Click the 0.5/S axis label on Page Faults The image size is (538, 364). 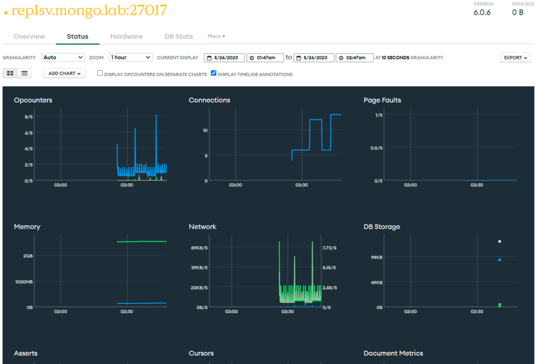[x=376, y=148]
